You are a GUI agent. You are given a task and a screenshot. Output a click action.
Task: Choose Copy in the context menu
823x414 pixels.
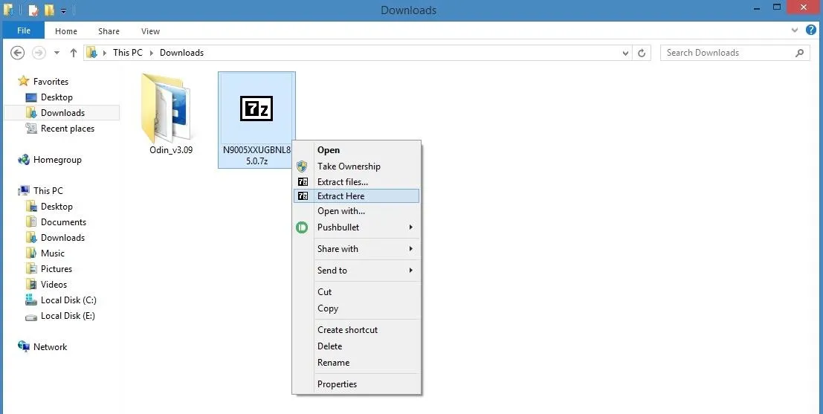point(356,308)
